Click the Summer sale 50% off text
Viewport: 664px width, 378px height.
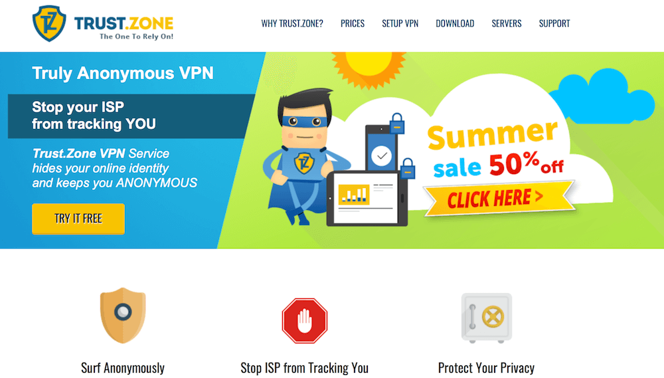tap(495, 148)
